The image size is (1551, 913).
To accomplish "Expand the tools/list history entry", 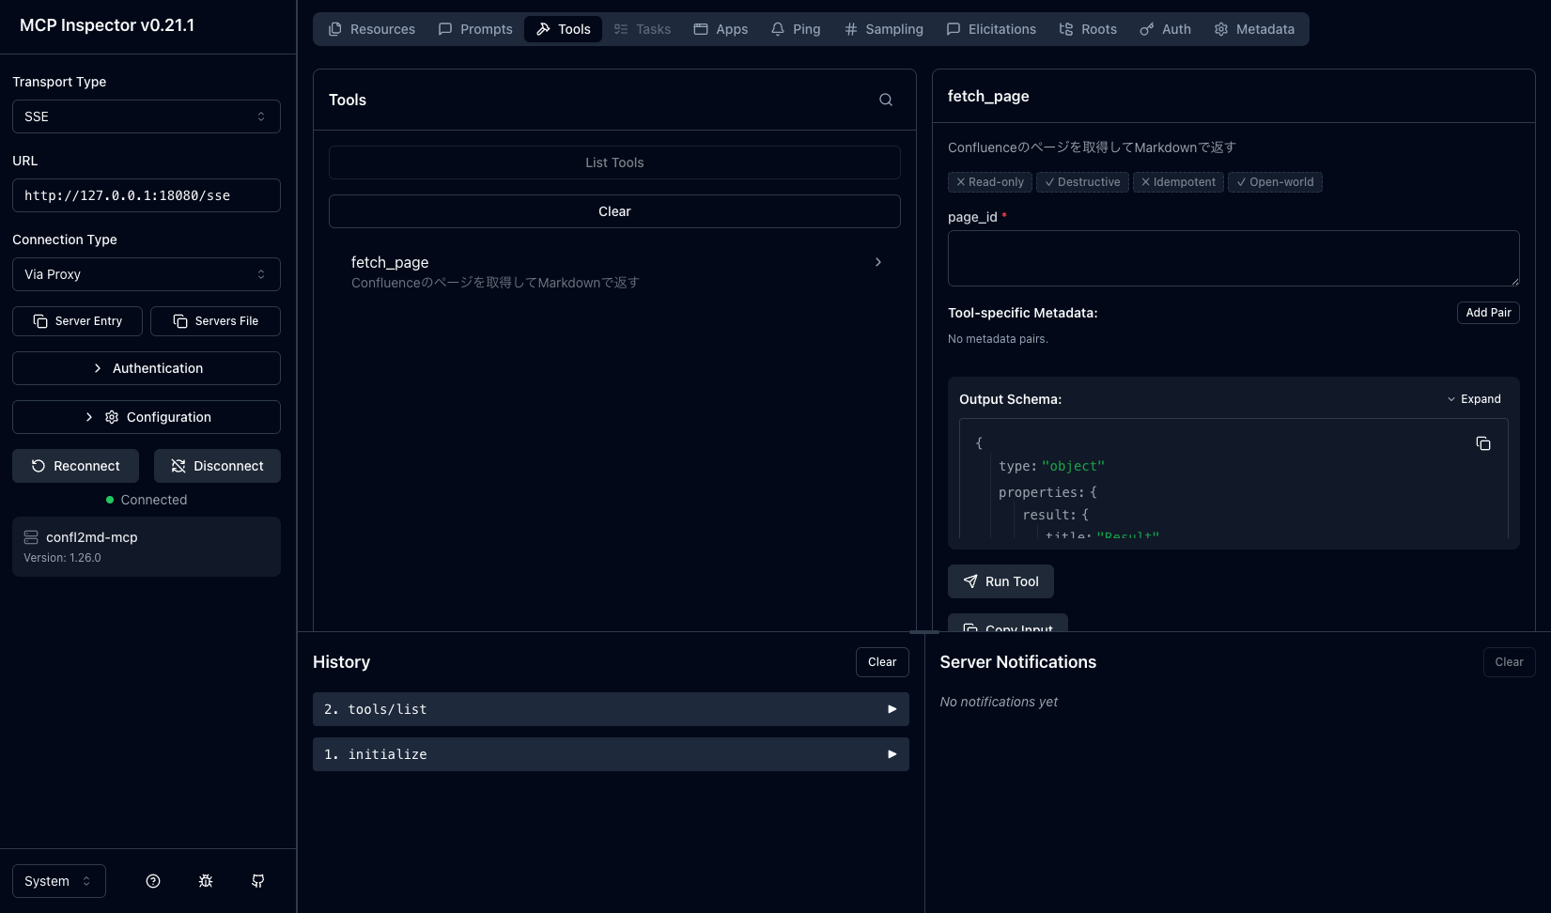I will [x=610, y=709].
